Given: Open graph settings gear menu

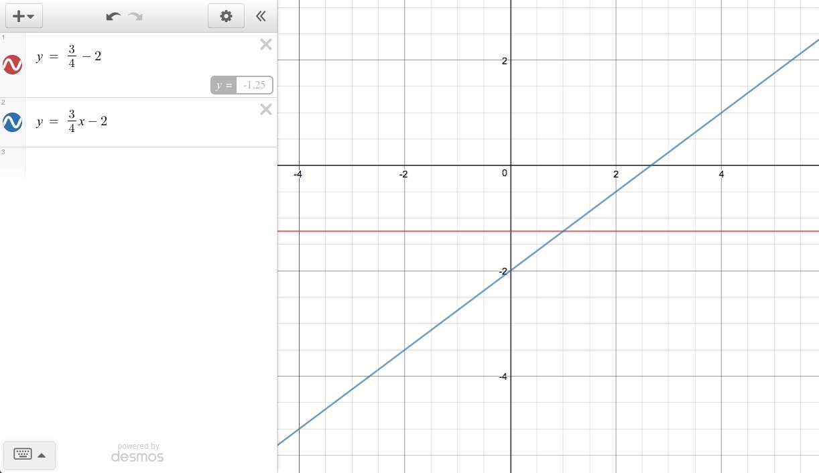Looking at the screenshot, I should click(226, 16).
